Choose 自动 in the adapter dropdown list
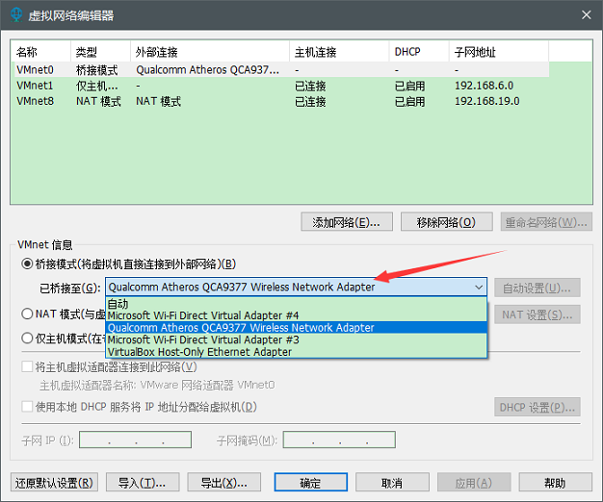 pyautogui.click(x=296, y=304)
